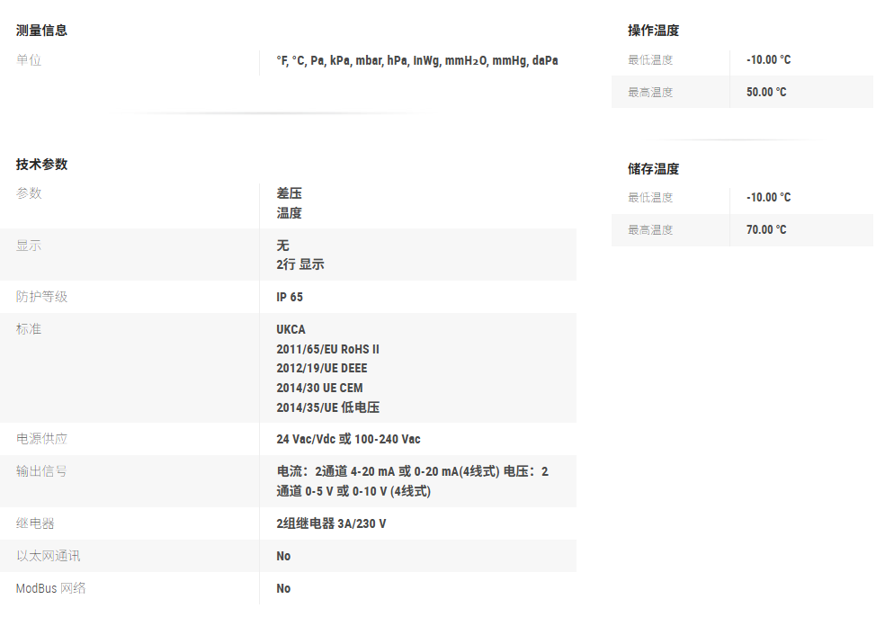
Task: Click the 2014/35/UE 低电压 standard
Action: click(327, 407)
